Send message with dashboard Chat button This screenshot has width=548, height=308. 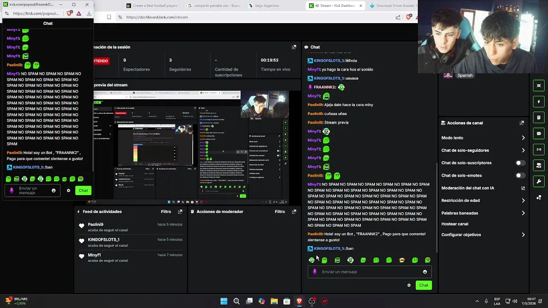423,285
